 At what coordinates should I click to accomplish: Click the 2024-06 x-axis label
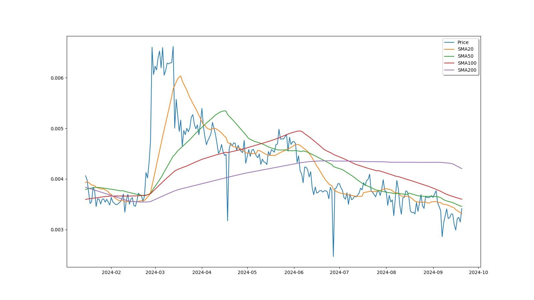tap(294, 272)
